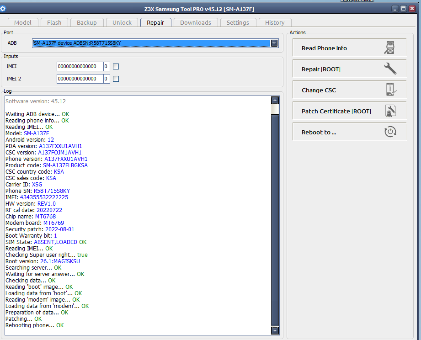Open the Downloads tab
Viewport: 421px width, 340px height.
196,22
